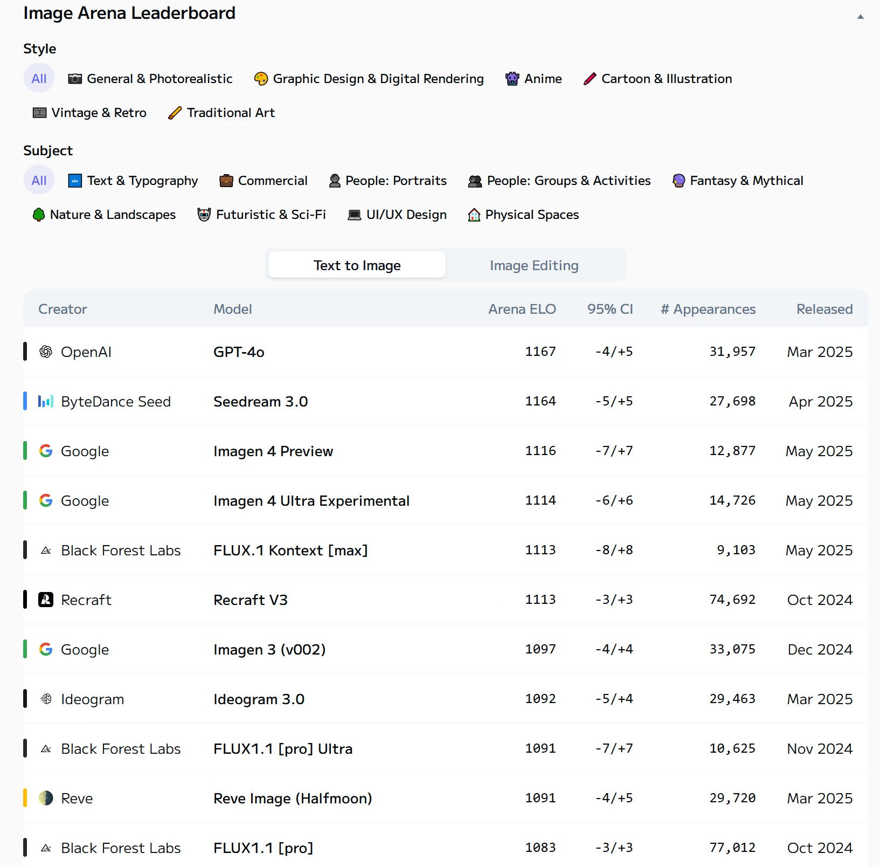Click the Recraft V3 model name

coord(251,600)
